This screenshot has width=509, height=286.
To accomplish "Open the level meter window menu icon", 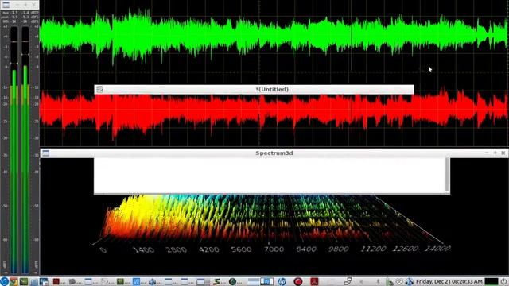I will coord(6,5).
